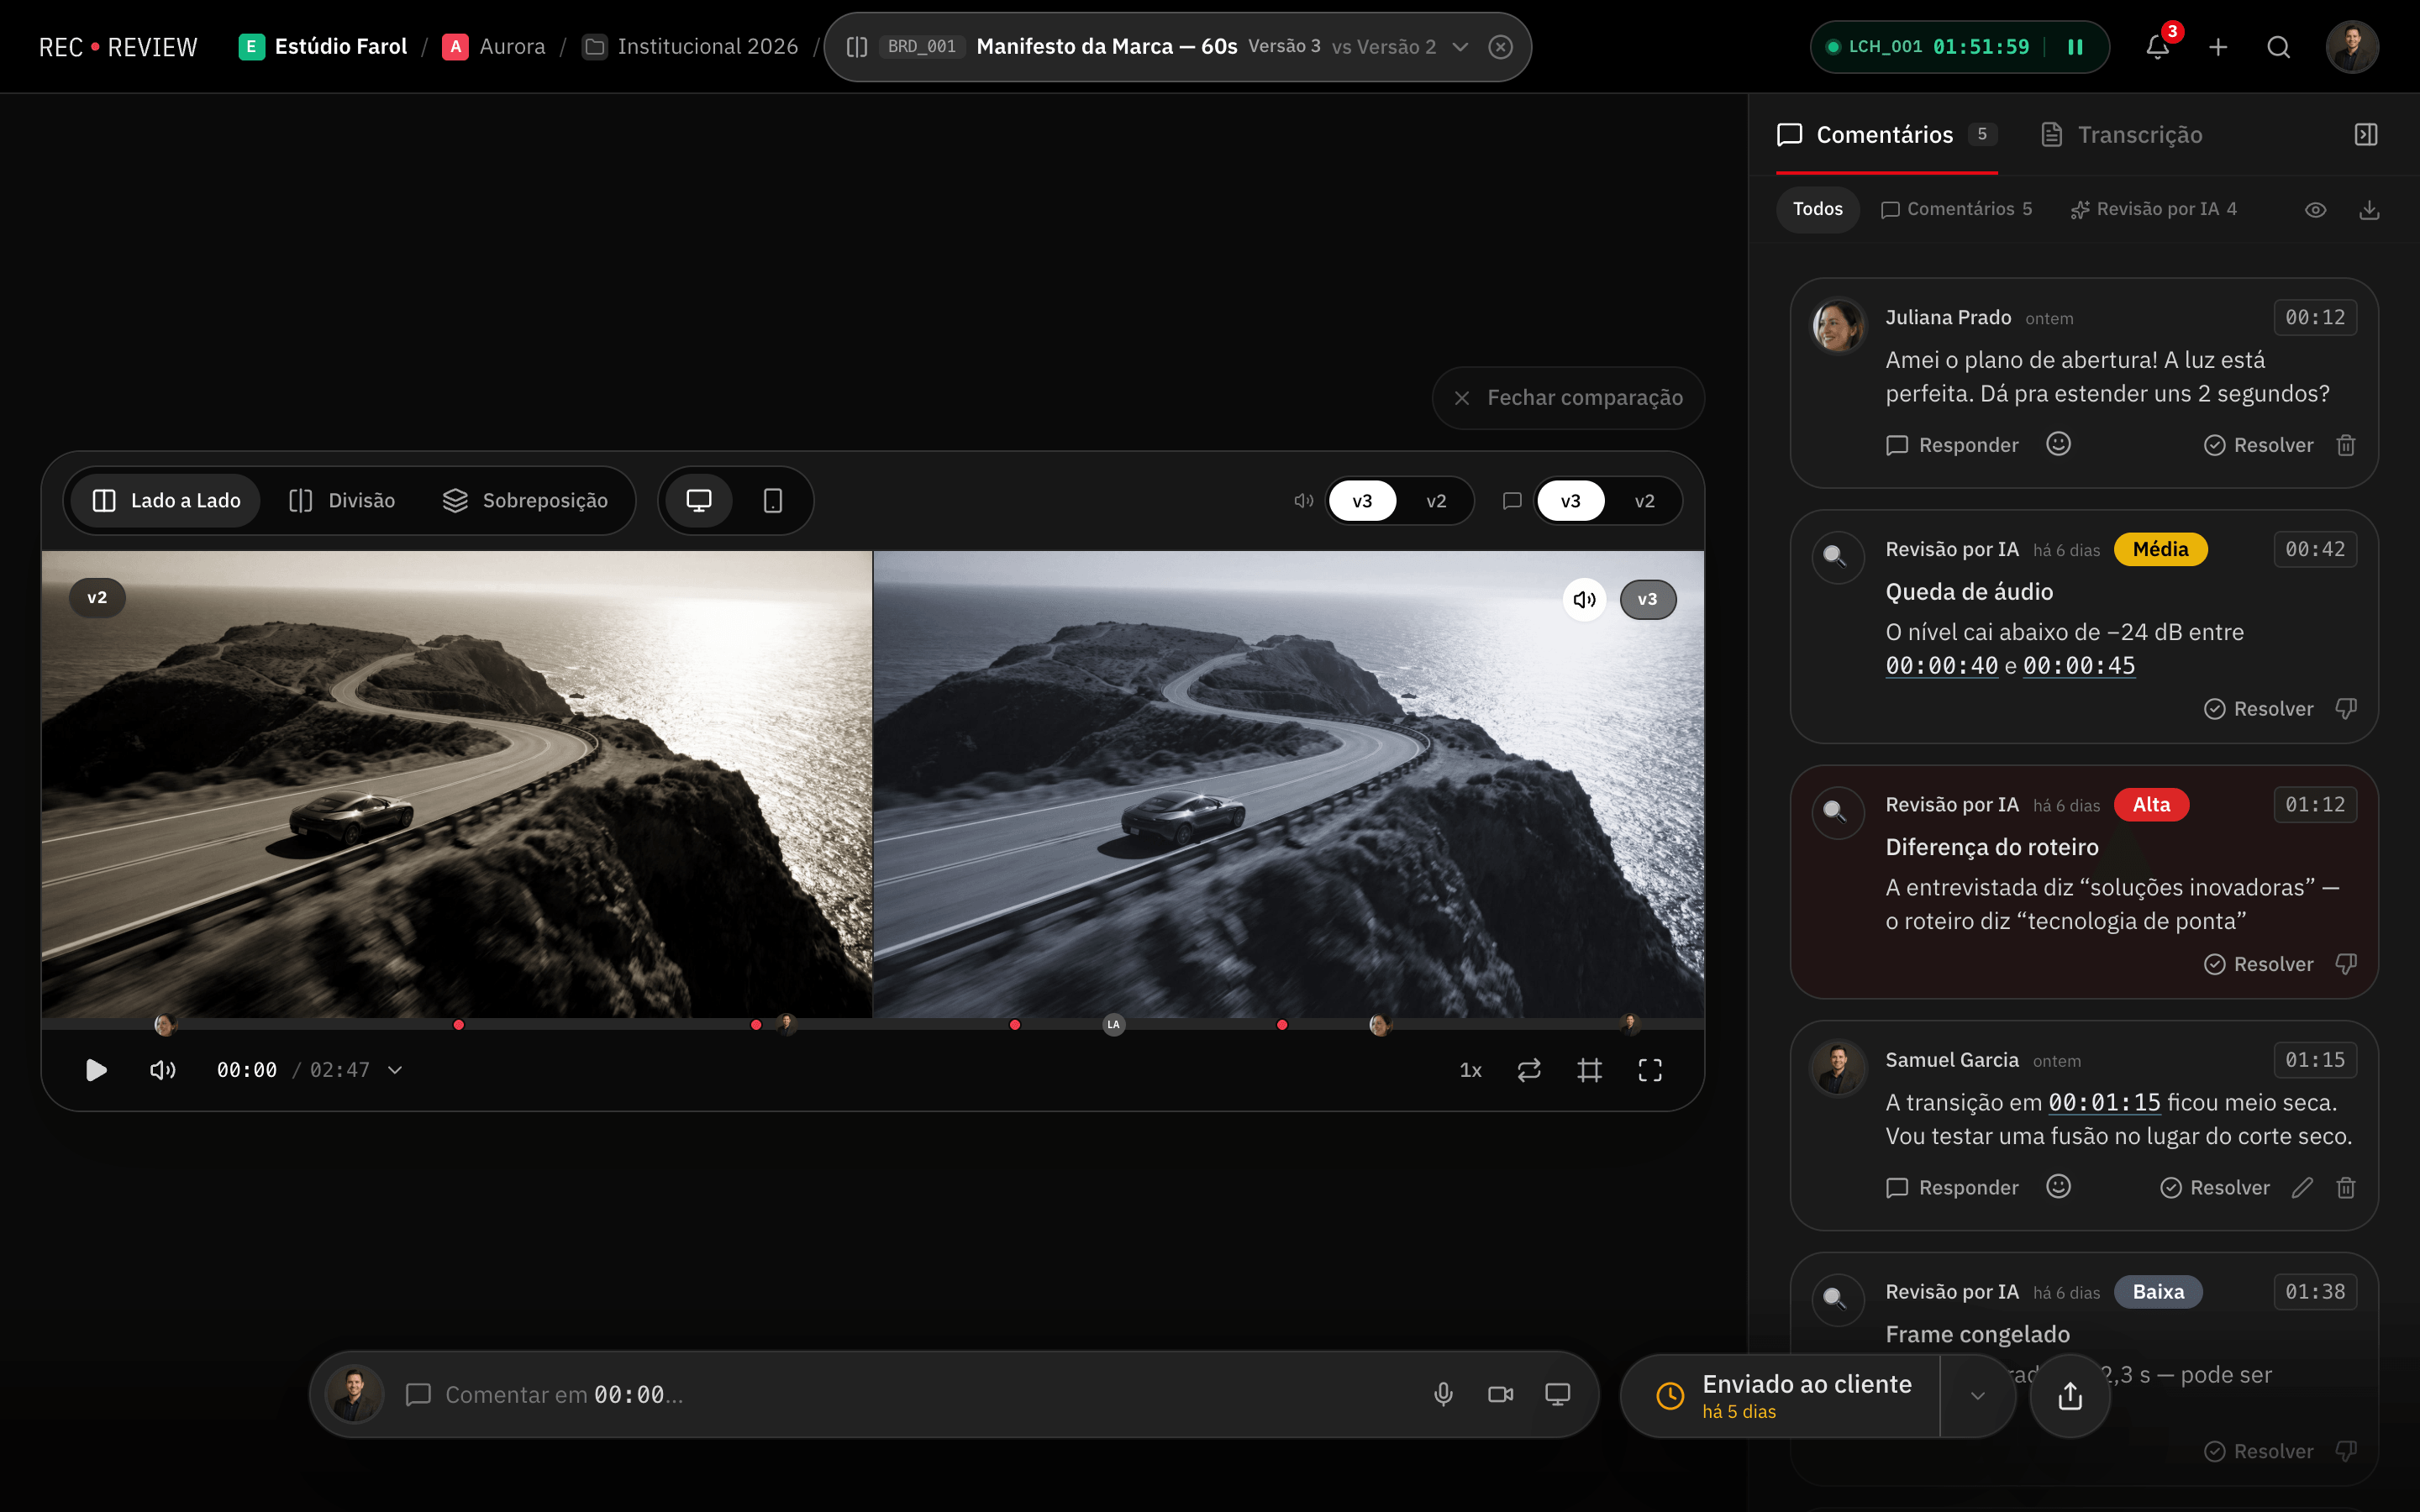Click the share upload button
Image resolution: width=2420 pixels, height=1512 pixels.
pos(2070,1395)
